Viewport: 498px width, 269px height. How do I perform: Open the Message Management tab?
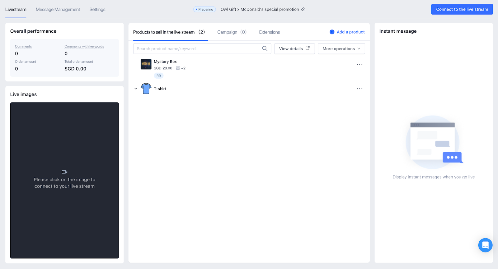58,9
